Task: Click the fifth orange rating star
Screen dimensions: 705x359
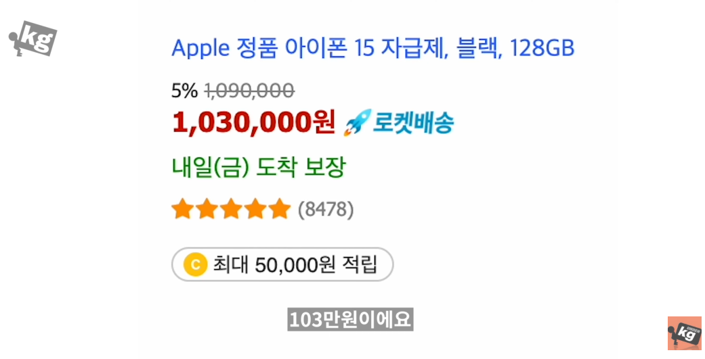Action: 279,210
